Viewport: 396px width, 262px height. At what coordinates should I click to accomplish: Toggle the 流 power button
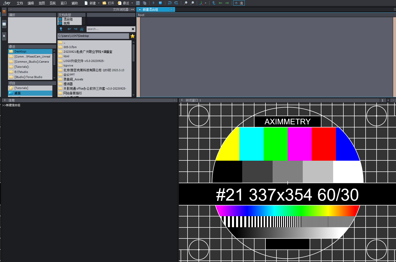(239, 3)
